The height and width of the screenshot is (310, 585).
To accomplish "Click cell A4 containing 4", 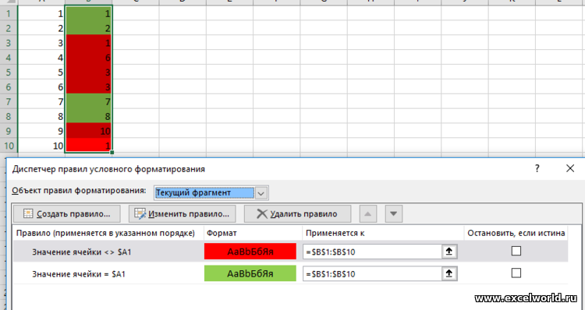I will point(41,58).
